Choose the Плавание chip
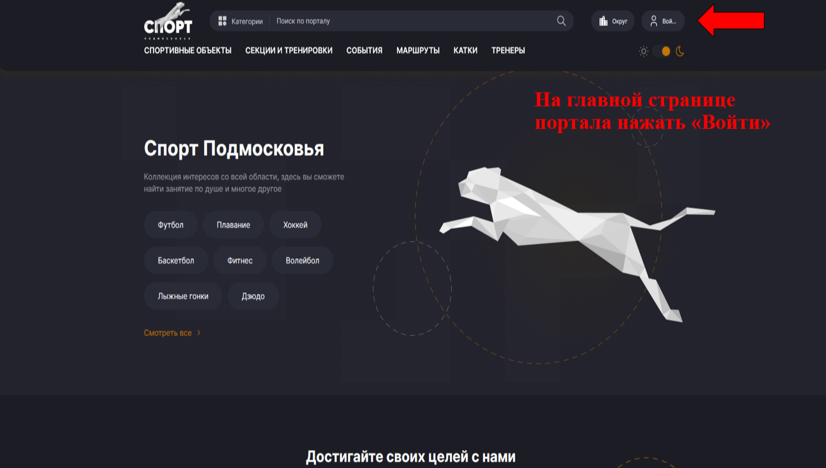 click(233, 225)
